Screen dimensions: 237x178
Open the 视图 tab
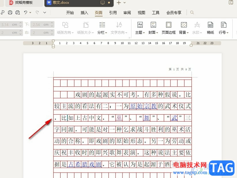(141, 13)
